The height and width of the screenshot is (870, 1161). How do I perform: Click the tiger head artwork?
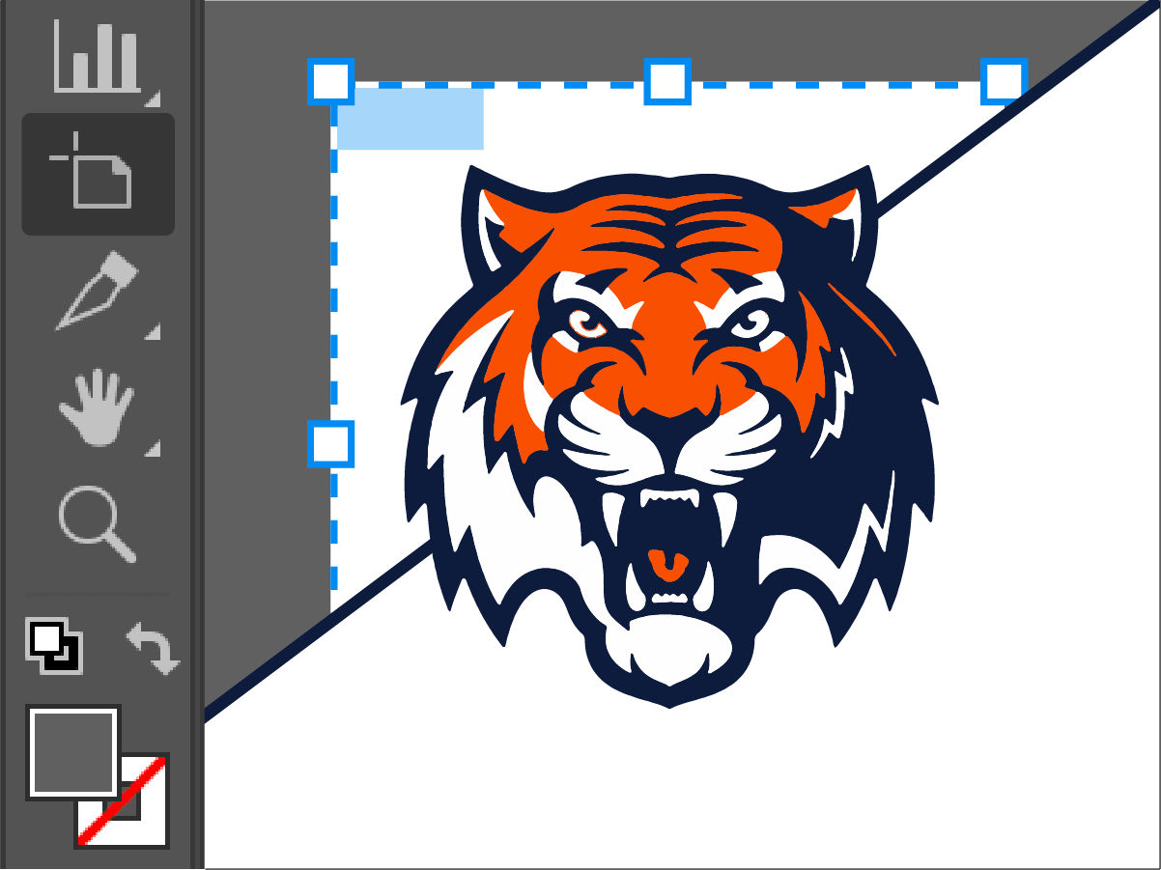tap(666, 406)
